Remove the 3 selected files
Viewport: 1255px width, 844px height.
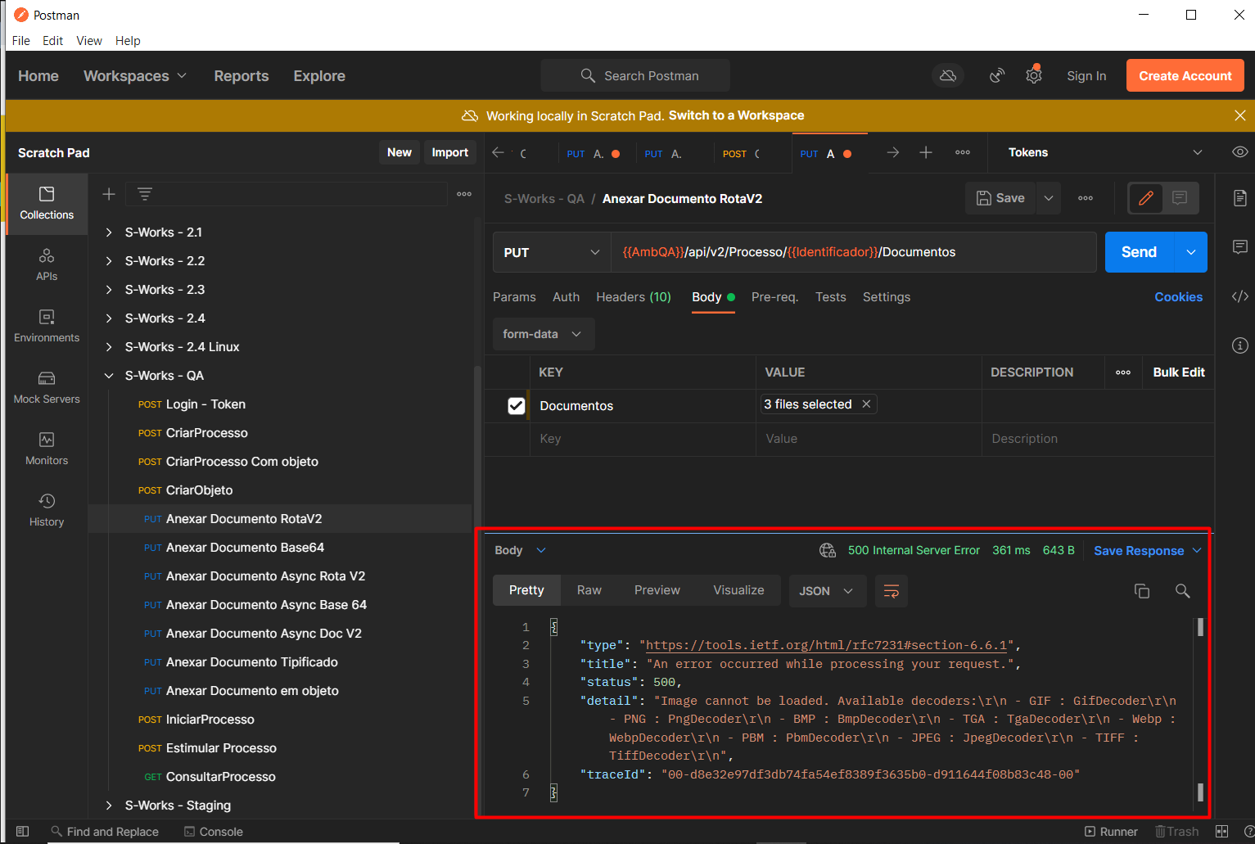pos(866,404)
